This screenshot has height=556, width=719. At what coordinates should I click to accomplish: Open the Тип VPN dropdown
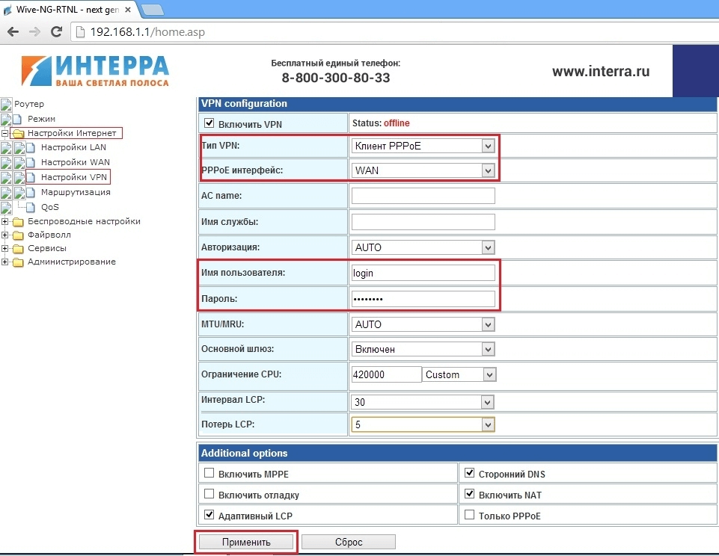[x=423, y=146]
